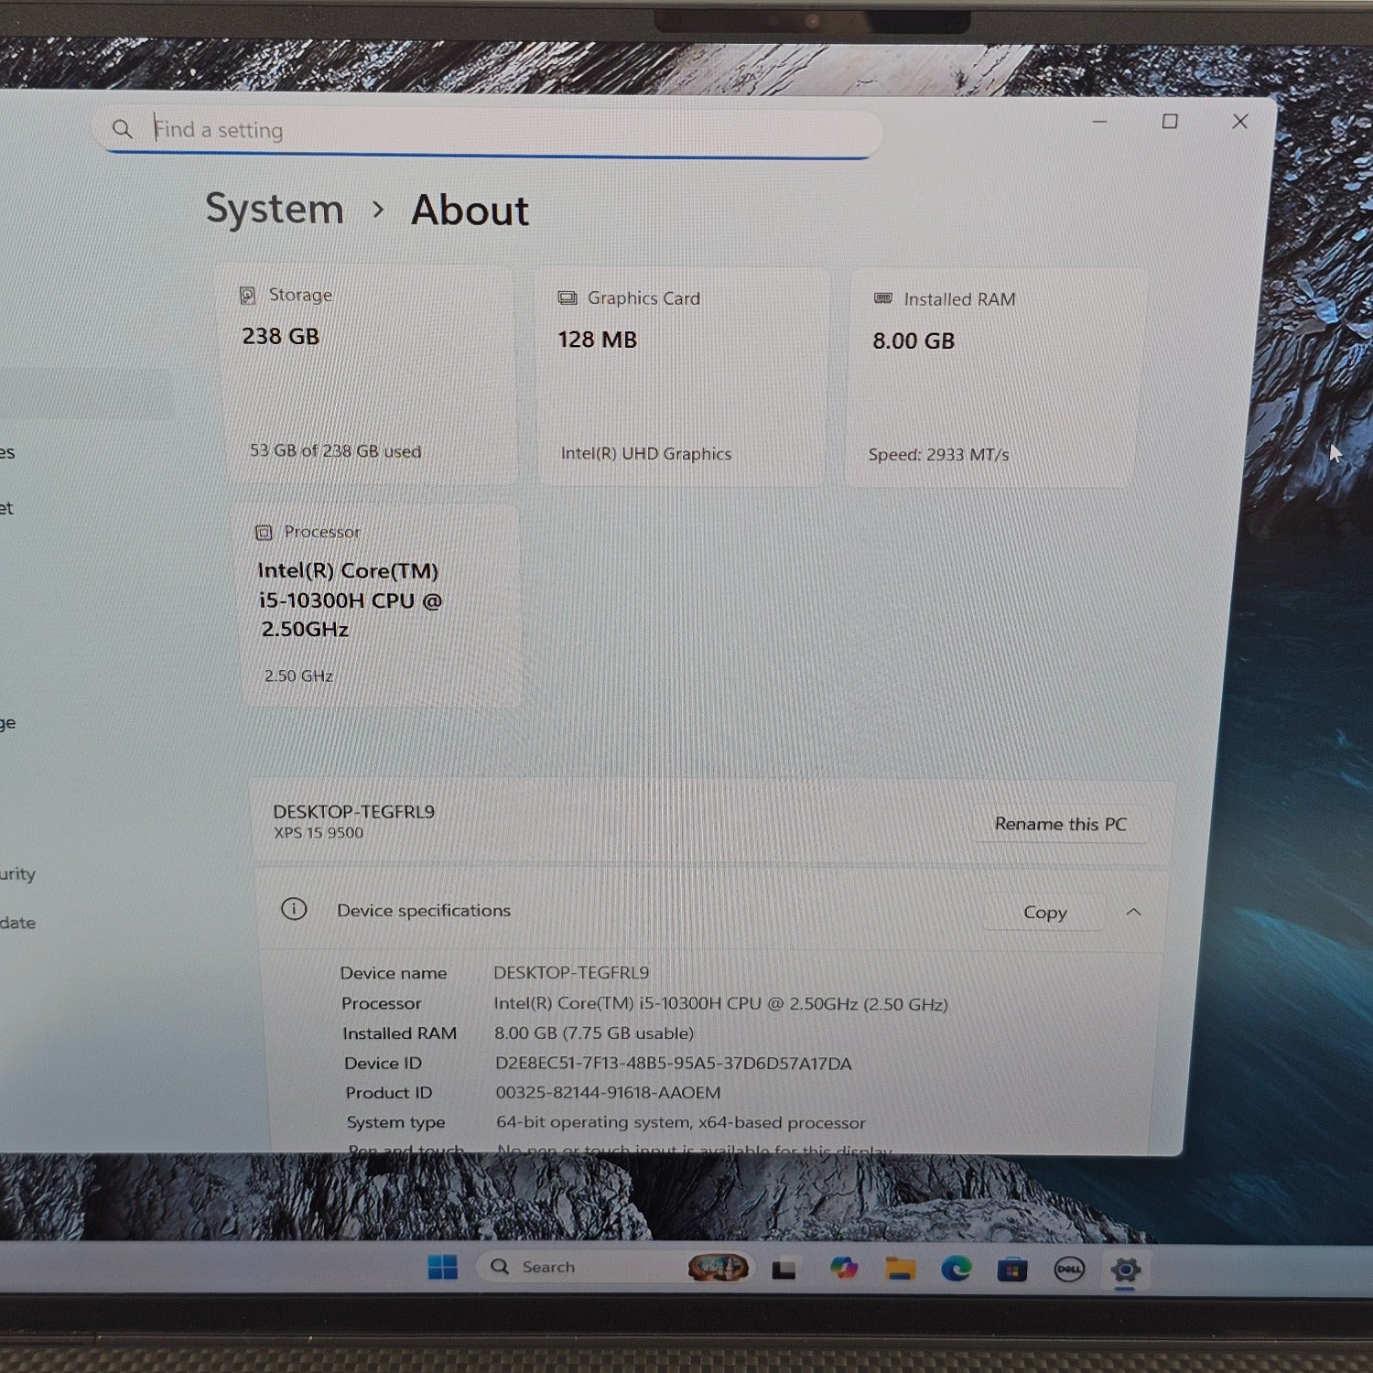The height and width of the screenshot is (1373, 1373).
Task: Click Rename this PC button
Action: coord(1060,824)
